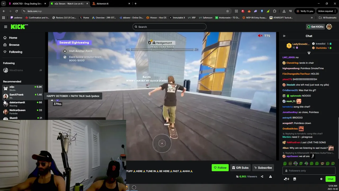
Task: Click username torrobric in chat
Action: [x=288, y=107]
